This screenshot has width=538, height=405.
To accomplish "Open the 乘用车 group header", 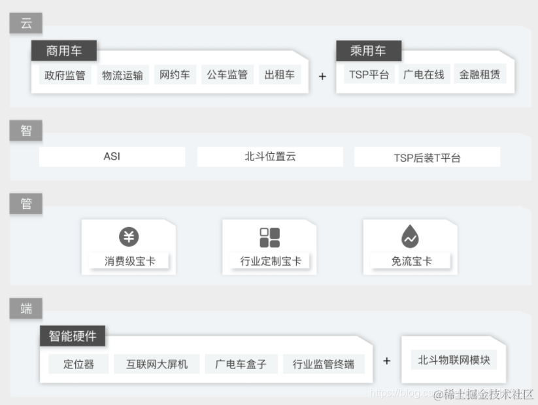I will point(369,50).
